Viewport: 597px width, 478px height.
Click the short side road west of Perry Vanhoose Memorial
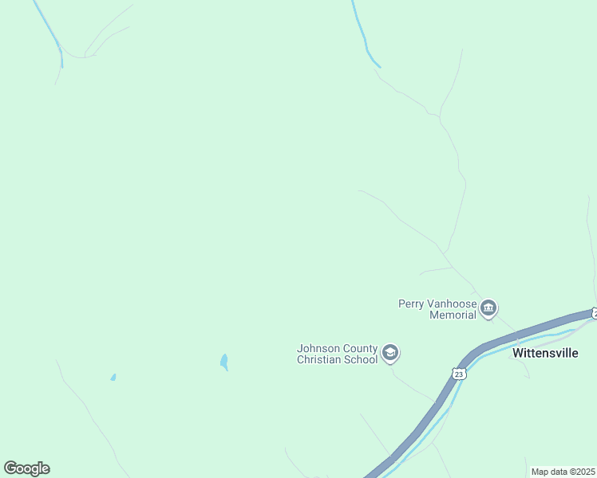coord(436,270)
